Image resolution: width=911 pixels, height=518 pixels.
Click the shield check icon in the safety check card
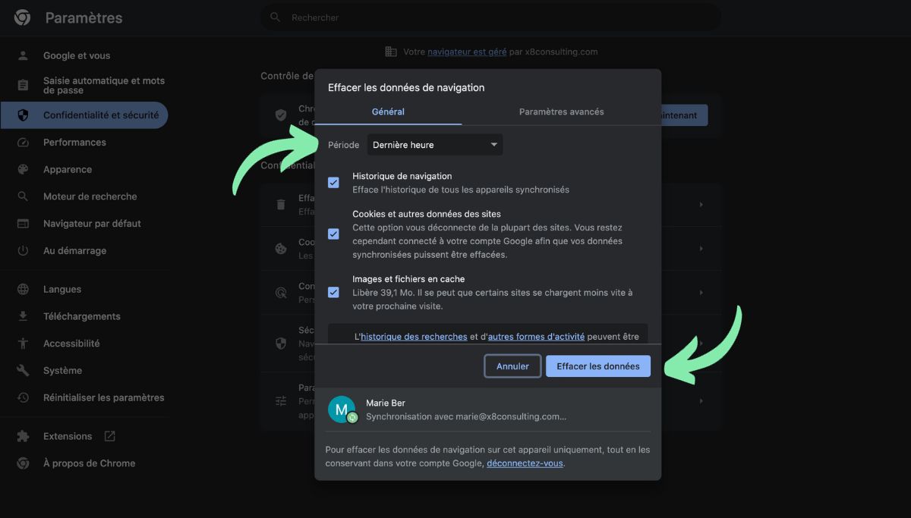click(x=281, y=115)
